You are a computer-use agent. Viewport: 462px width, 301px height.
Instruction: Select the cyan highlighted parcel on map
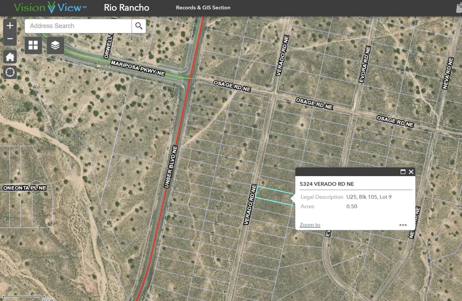click(274, 195)
